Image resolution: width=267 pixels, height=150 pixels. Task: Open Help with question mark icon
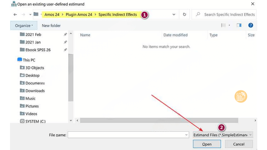(250, 25)
